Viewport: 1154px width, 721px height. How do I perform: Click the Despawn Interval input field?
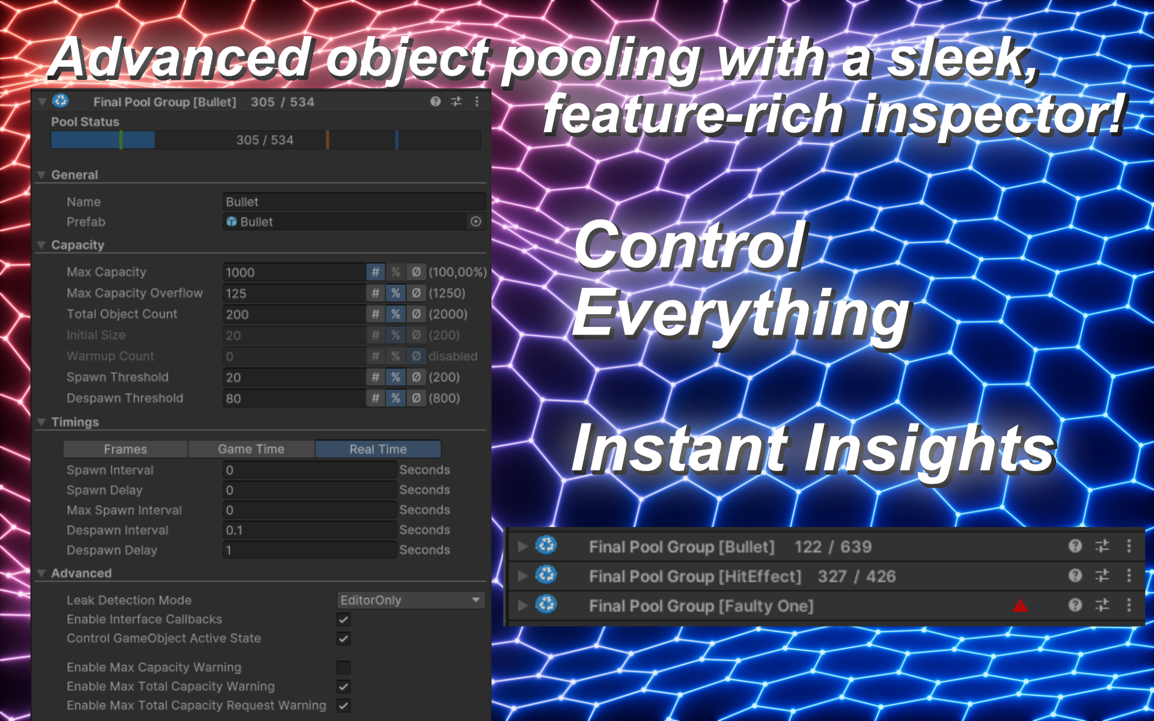[x=309, y=531]
